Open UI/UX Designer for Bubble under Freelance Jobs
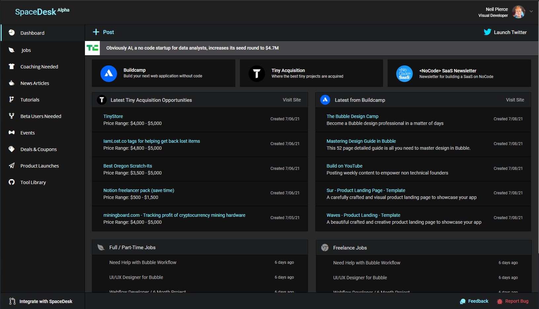 (x=360, y=278)
